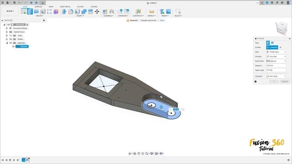This screenshot has height=164, width=292.
Task: Toggle visibility of the root component
Action: pyautogui.click(x=9, y=25)
